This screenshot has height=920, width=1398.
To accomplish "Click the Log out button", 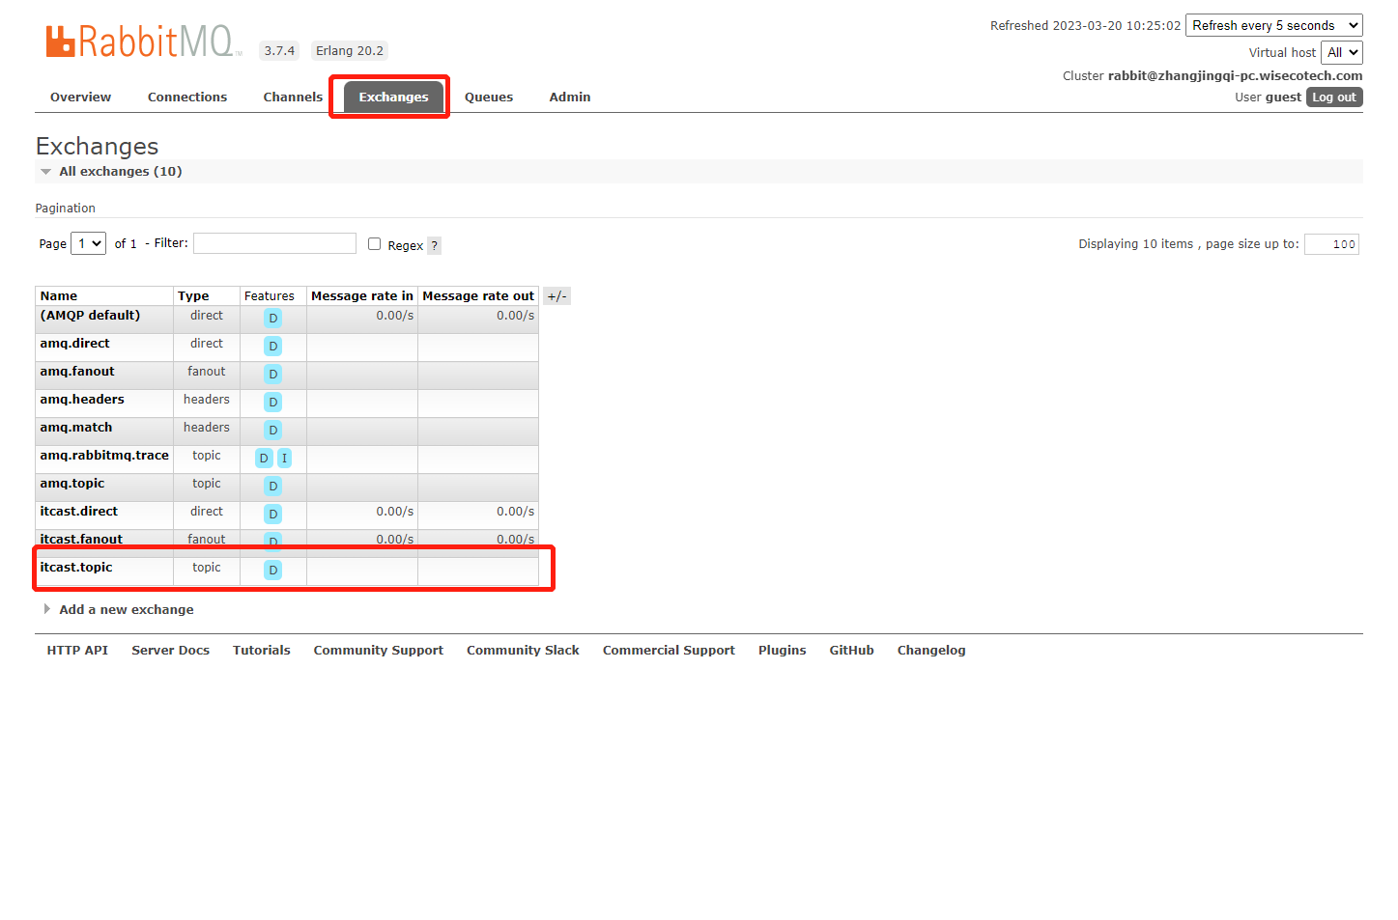I will (x=1334, y=97).
